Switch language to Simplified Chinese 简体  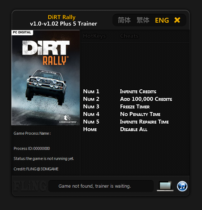(x=124, y=20)
